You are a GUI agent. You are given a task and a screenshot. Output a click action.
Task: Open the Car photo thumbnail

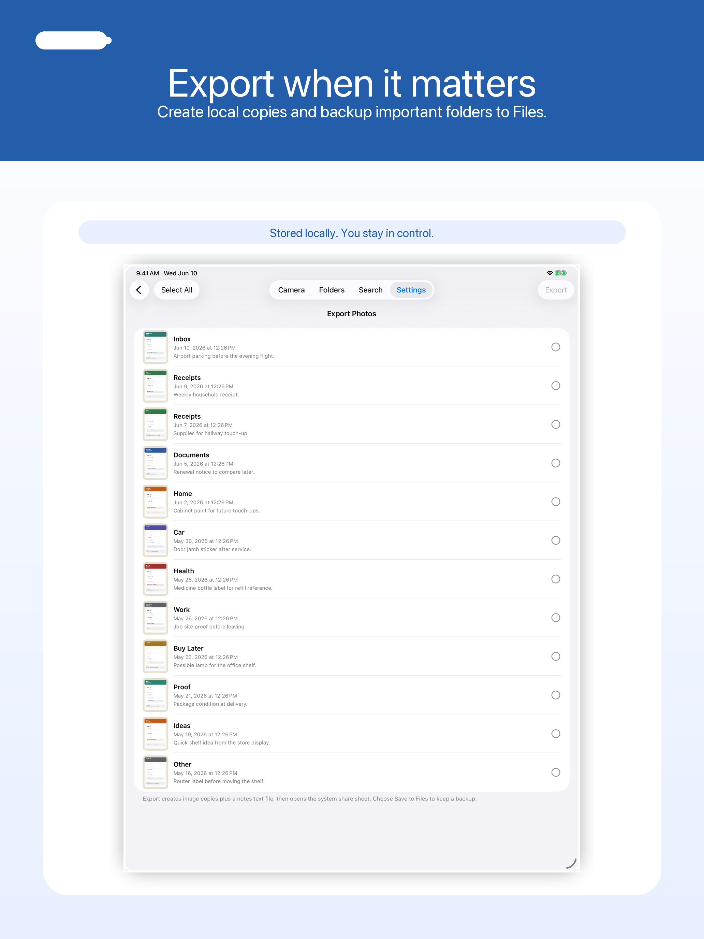pos(155,540)
